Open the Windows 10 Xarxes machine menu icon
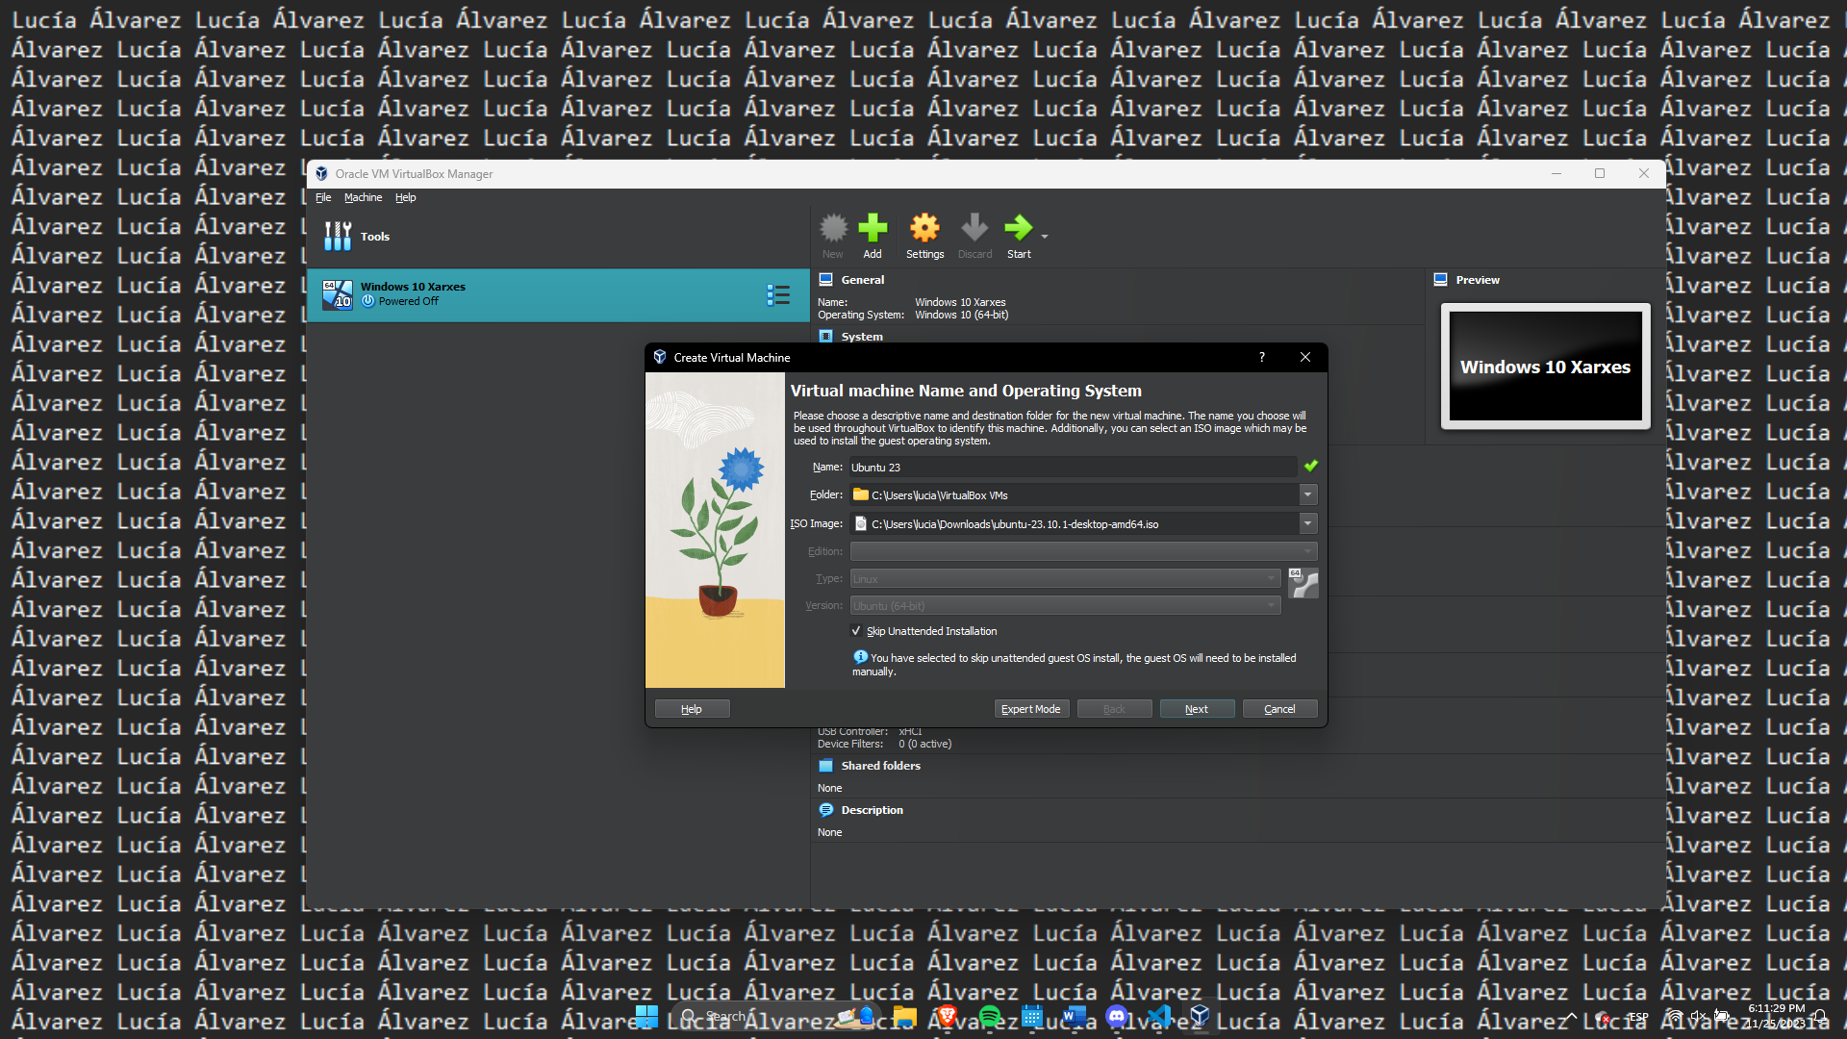This screenshot has width=1847, height=1039. click(x=777, y=294)
